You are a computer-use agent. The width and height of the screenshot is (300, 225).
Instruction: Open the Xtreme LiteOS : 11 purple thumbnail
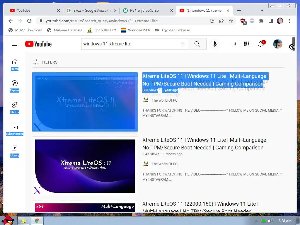pyautogui.click(x=85, y=166)
